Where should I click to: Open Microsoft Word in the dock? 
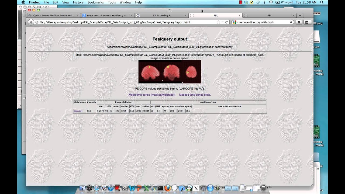[132, 188]
